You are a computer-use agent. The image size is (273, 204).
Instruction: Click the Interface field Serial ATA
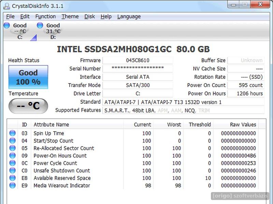point(138,77)
